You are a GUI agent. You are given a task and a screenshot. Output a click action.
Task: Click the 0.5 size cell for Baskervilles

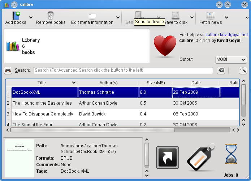coord(156,103)
